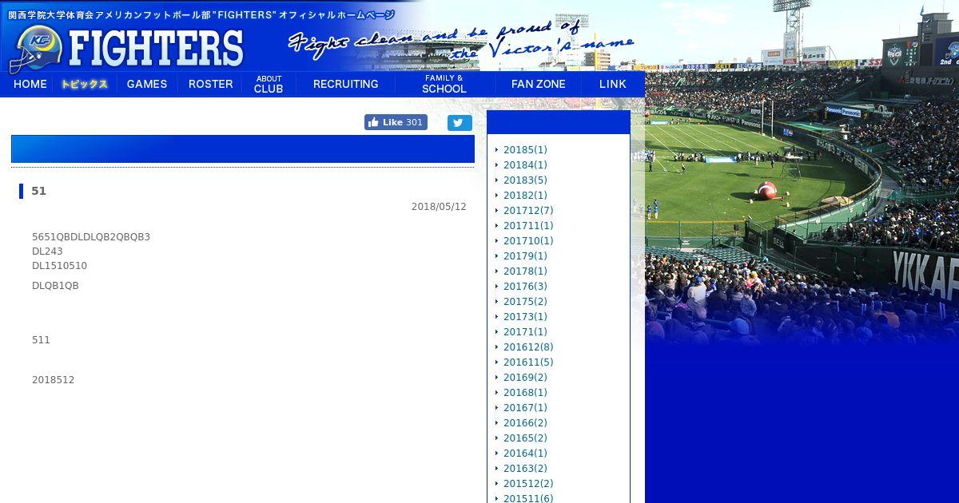Open archive link 20164(1)

click(x=525, y=453)
